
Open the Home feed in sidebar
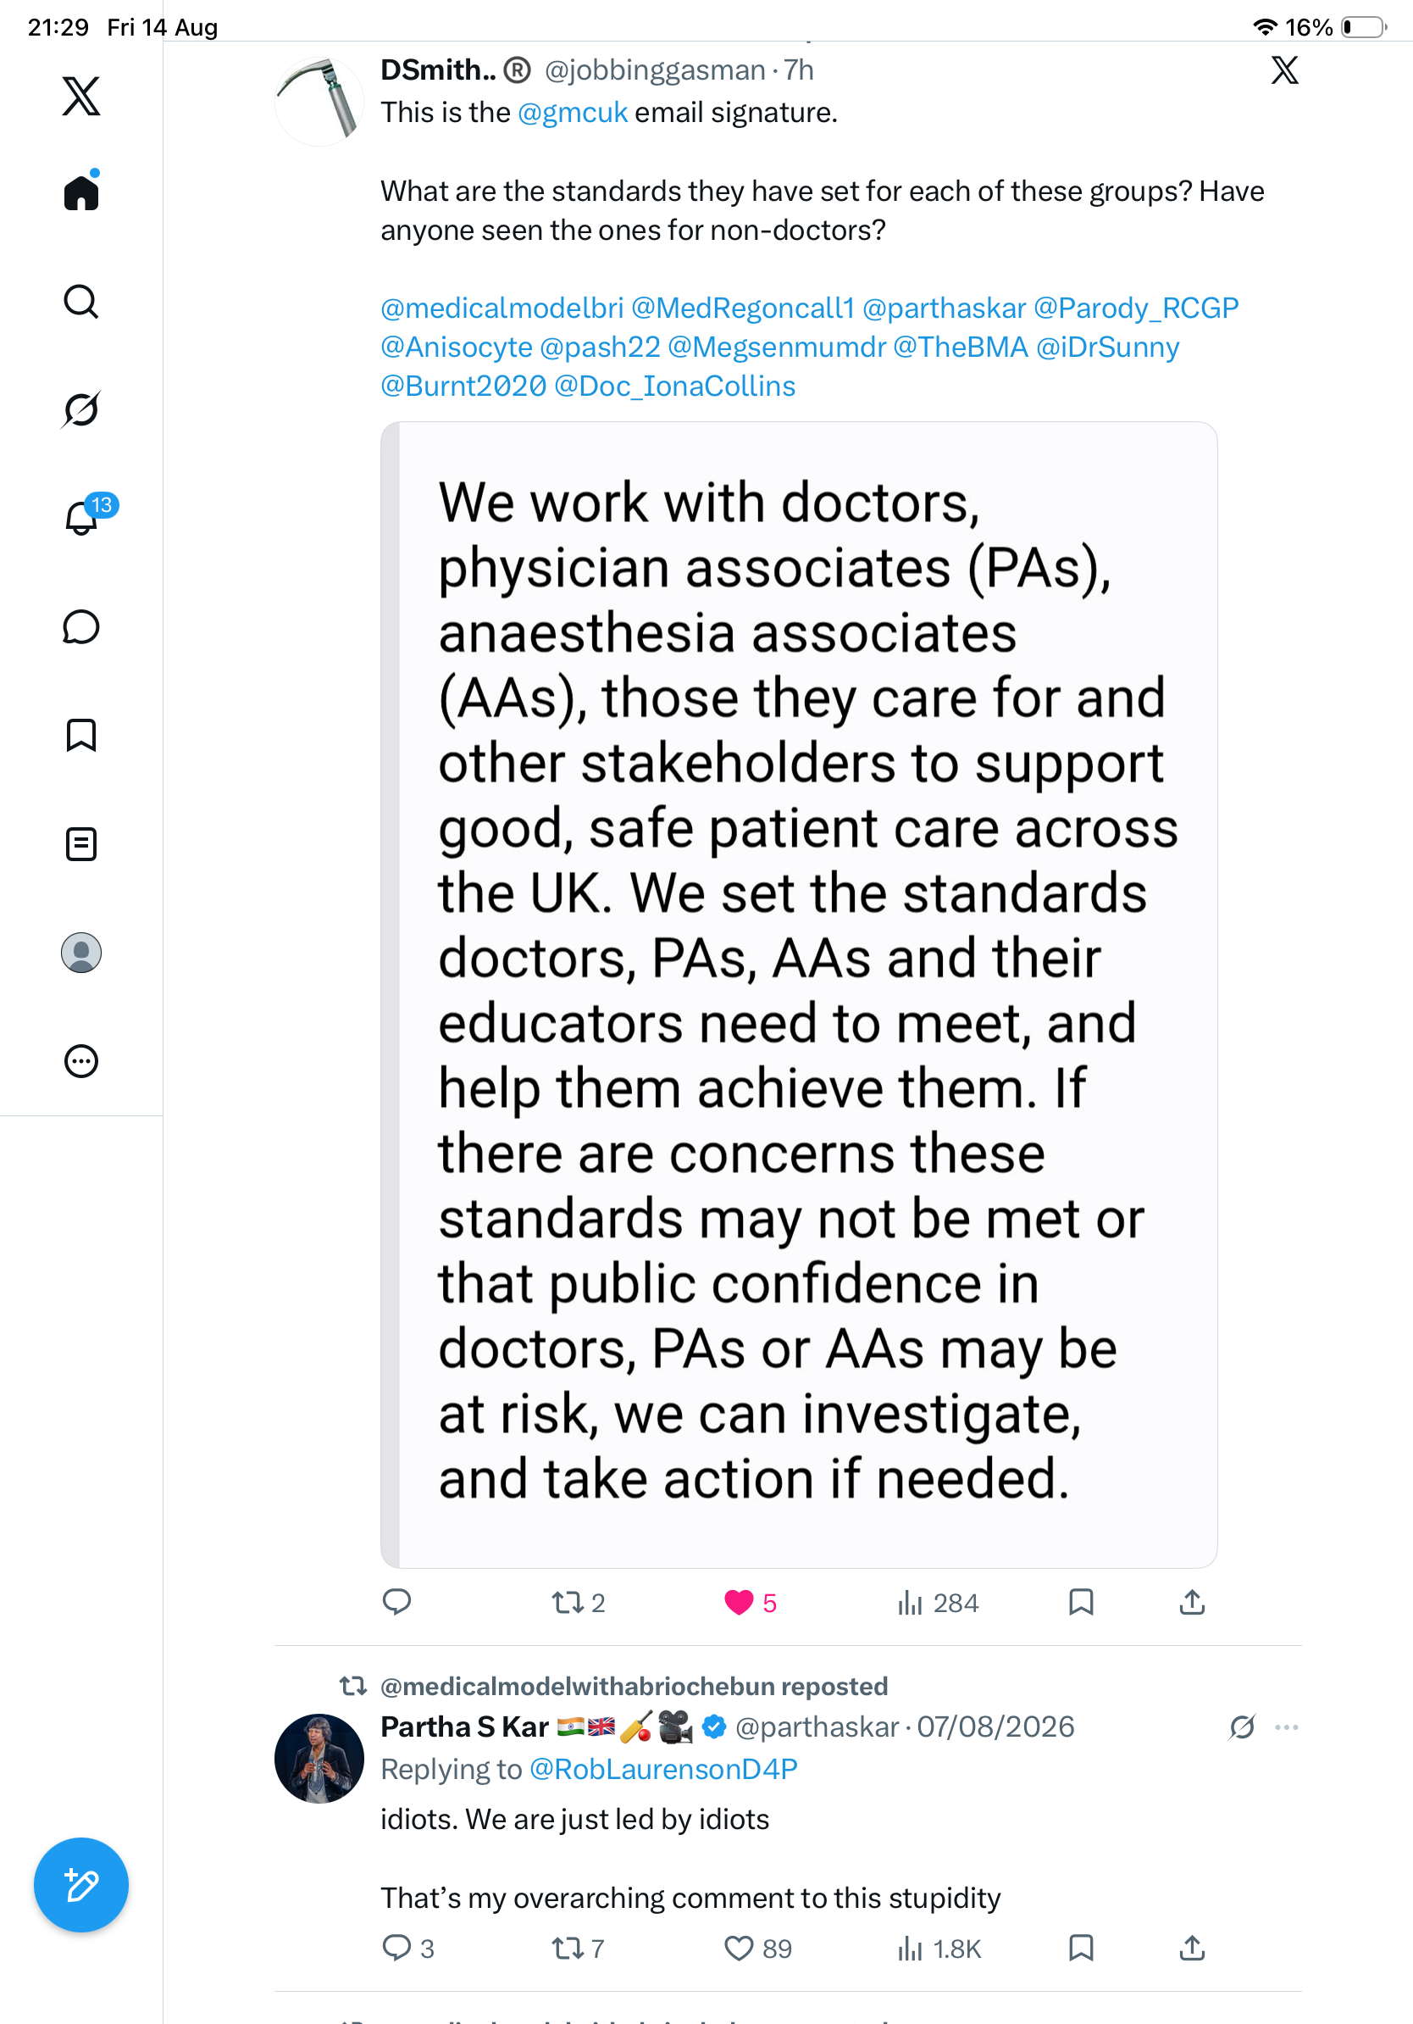click(81, 192)
